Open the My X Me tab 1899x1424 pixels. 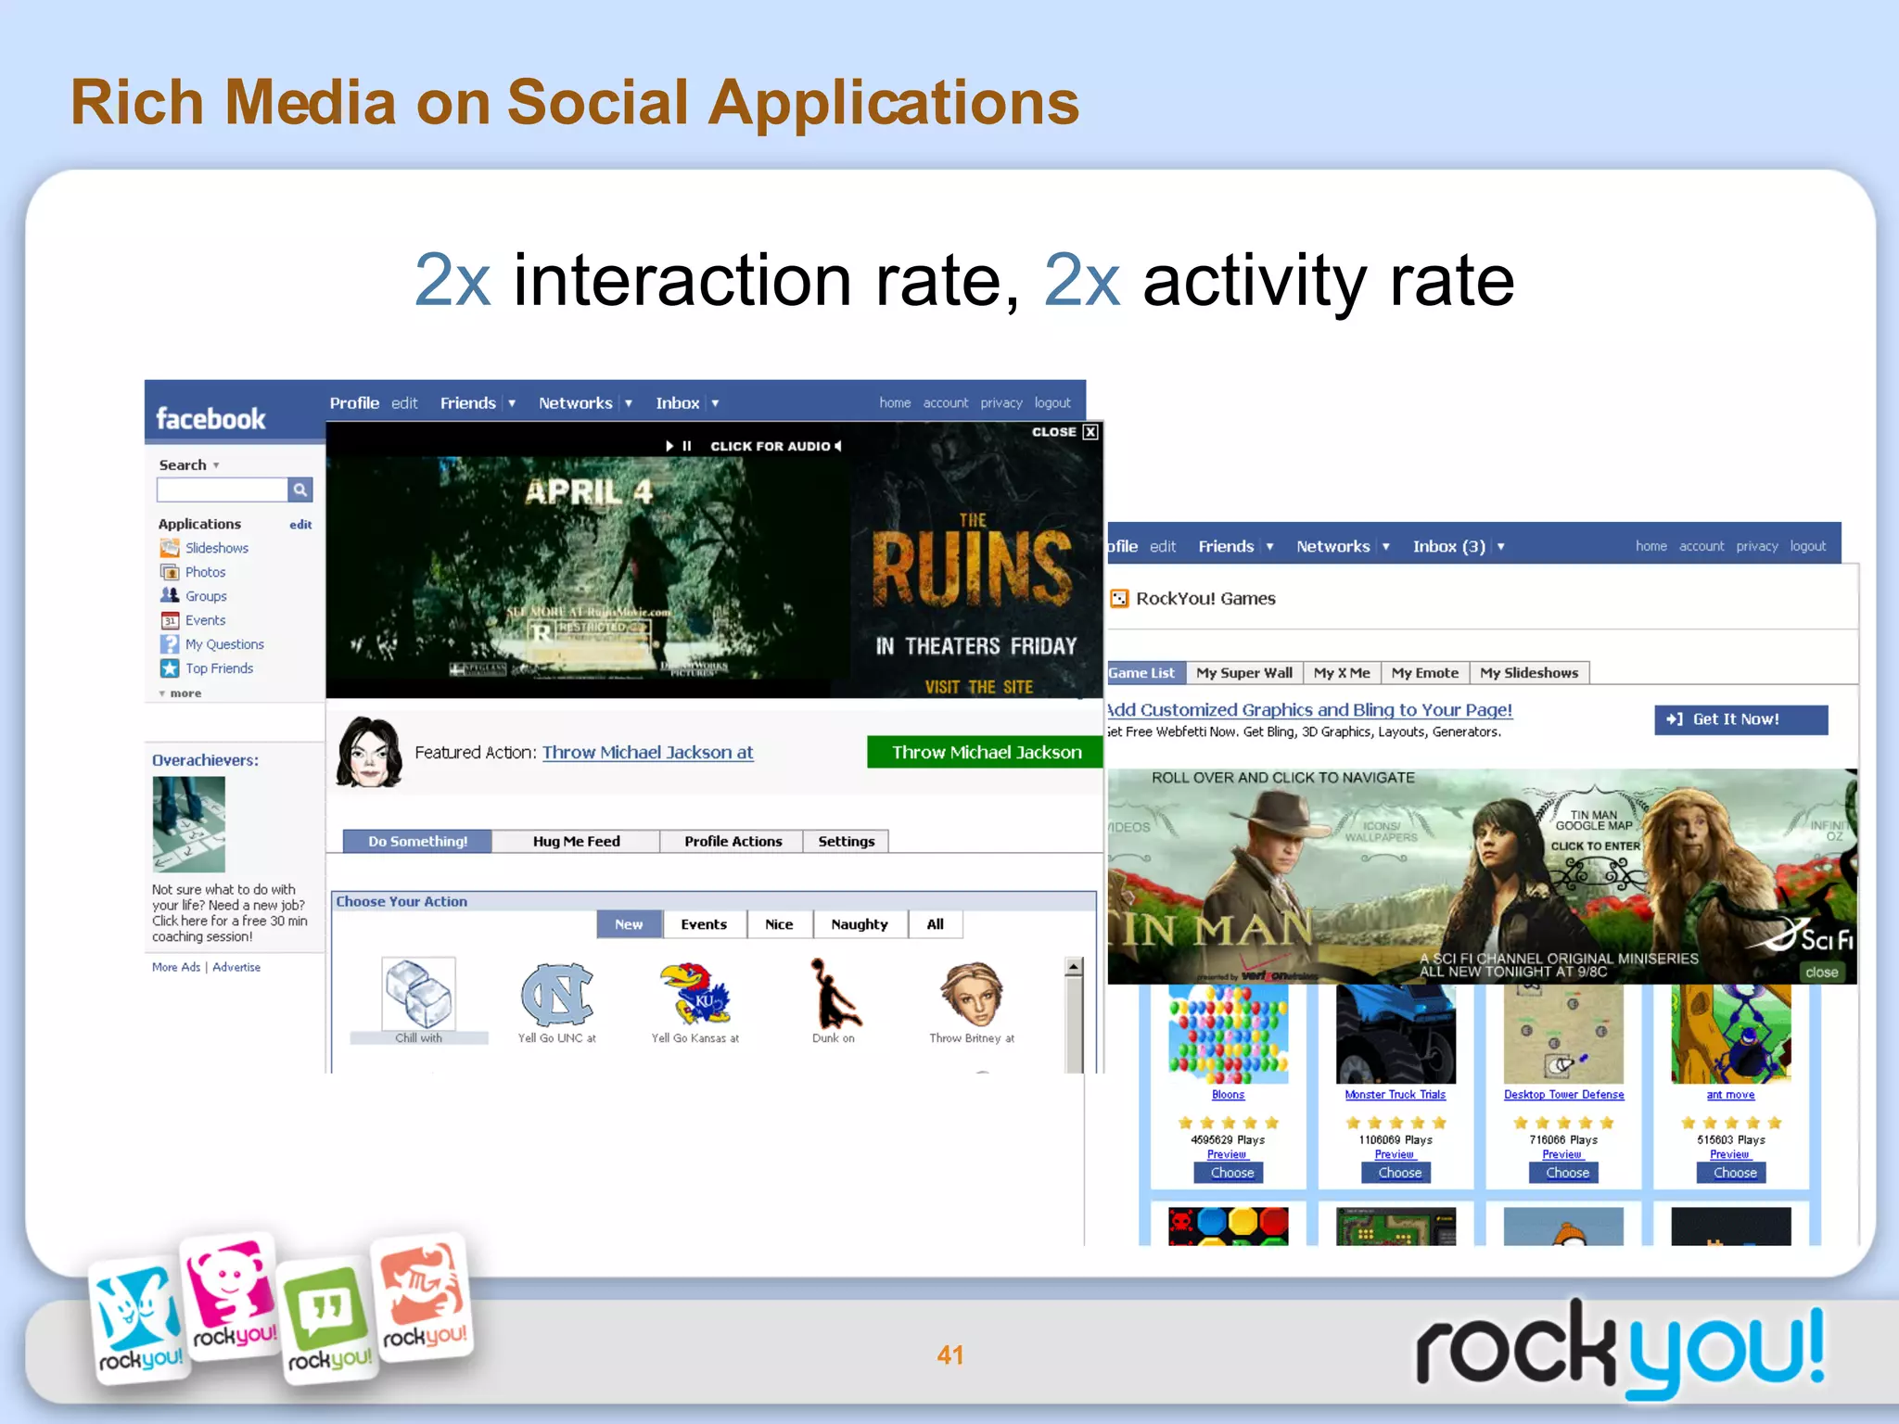point(1342,673)
